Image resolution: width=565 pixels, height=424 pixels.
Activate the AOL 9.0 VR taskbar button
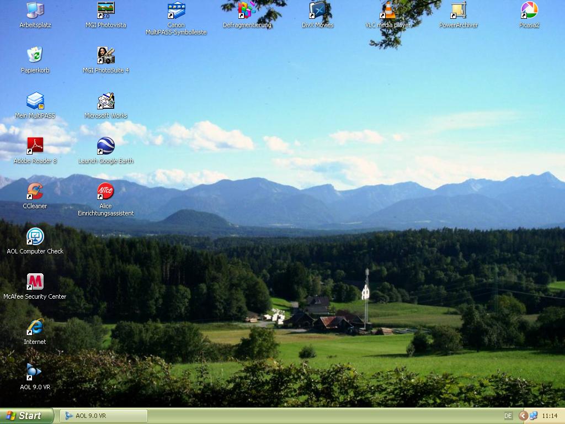pos(104,416)
